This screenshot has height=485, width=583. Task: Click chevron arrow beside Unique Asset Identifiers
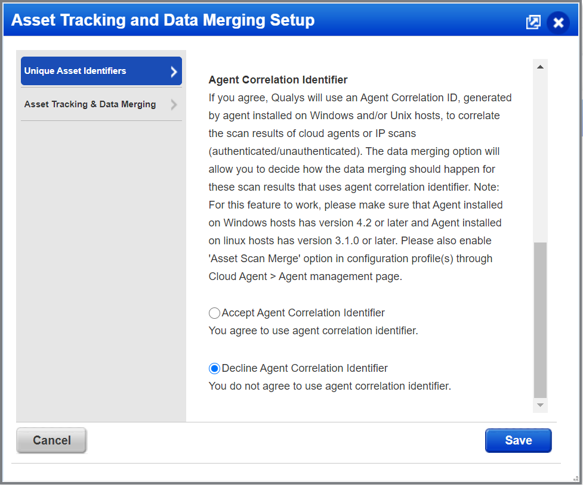[x=174, y=71]
